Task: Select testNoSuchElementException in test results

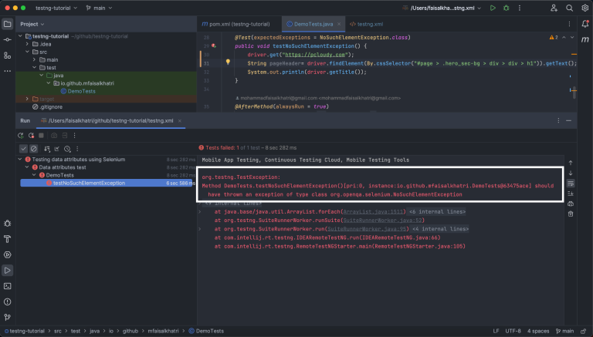Action: 88,183
